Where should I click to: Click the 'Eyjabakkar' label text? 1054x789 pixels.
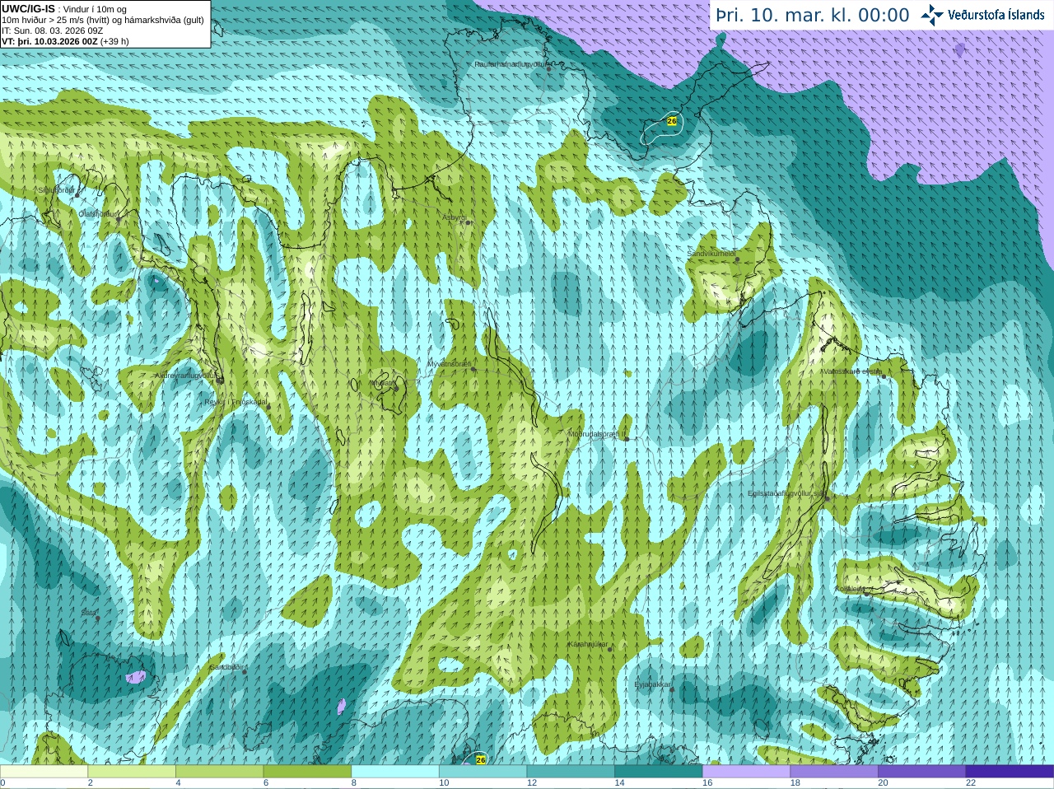click(652, 684)
